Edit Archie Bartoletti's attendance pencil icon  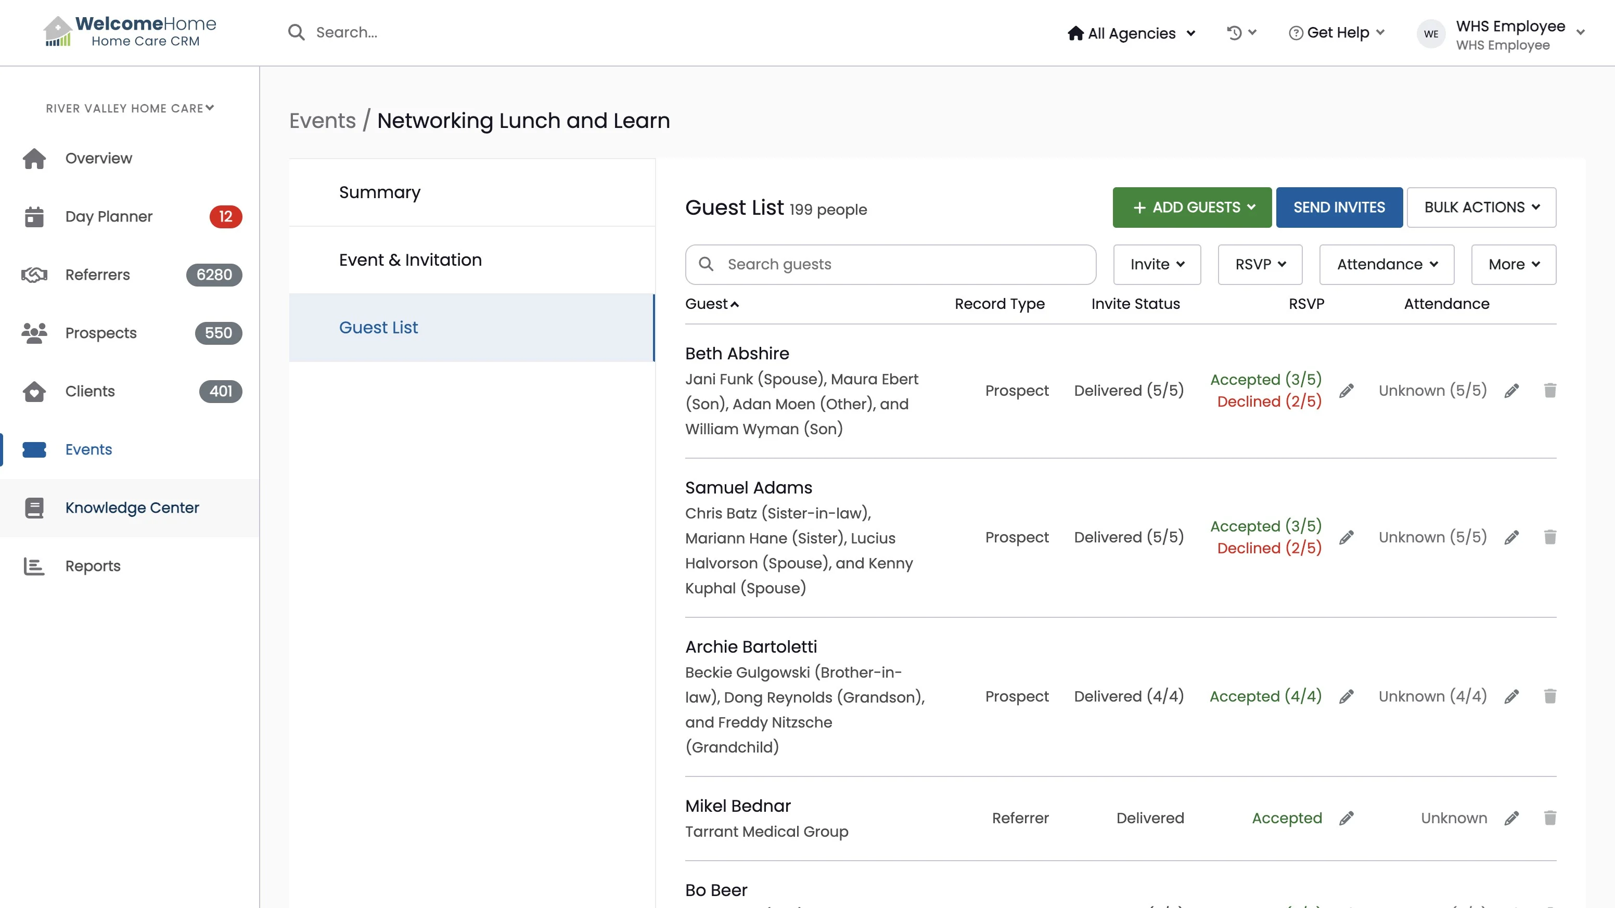pos(1511,696)
